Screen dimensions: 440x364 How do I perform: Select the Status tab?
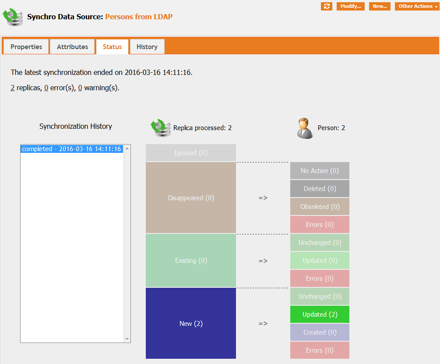click(112, 47)
